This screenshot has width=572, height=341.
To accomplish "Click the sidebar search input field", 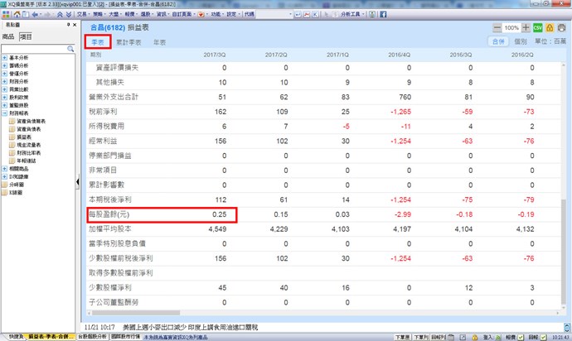I will (x=33, y=48).
